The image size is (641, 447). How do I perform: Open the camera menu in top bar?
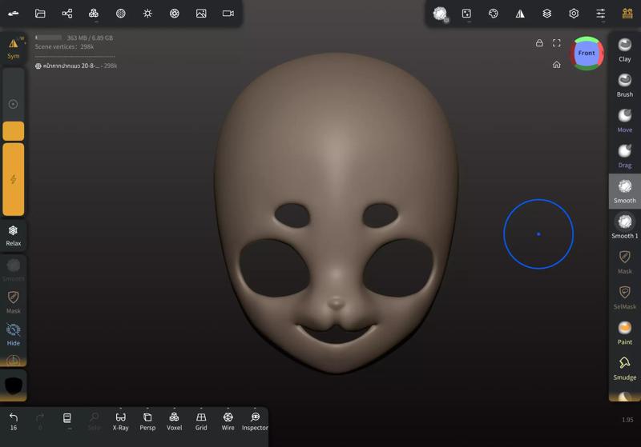[228, 14]
